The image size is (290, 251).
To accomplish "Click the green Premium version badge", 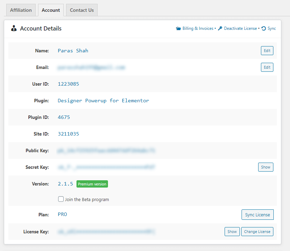I will click(92, 184).
